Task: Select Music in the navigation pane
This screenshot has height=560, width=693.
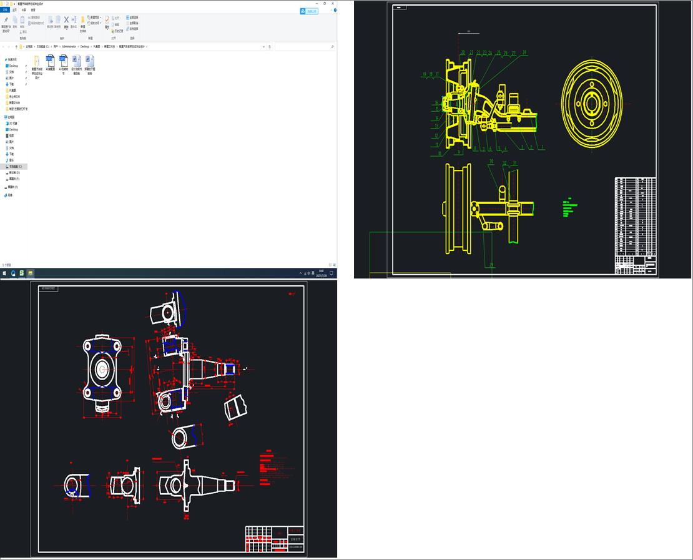Action: (x=10, y=160)
